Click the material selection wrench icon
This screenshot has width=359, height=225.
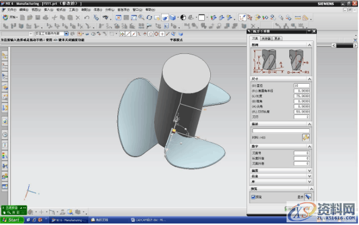(305, 138)
